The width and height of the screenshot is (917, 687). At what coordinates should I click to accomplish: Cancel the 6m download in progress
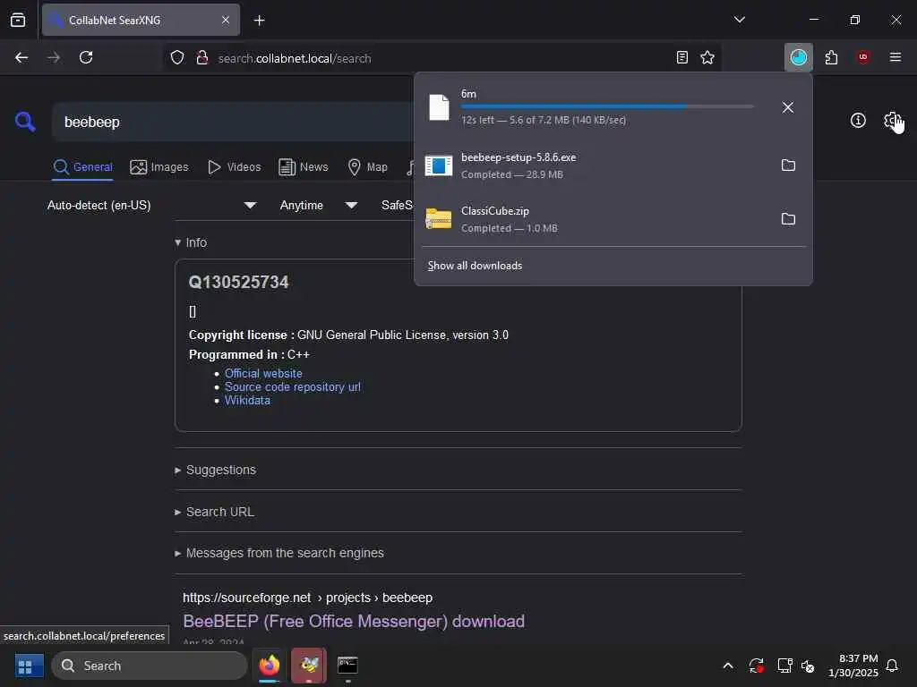tap(788, 107)
